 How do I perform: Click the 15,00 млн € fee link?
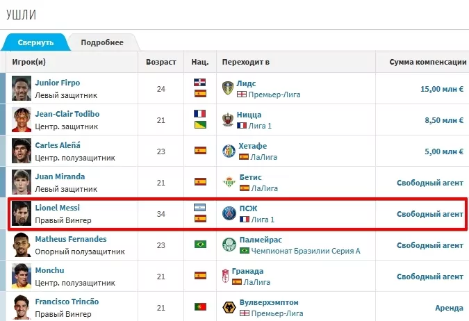(x=442, y=89)
